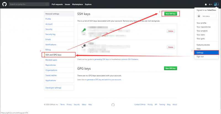Viewport: 221px width, 114px height.
Task: Choose Your gists from the user menu
Action: 206,38
